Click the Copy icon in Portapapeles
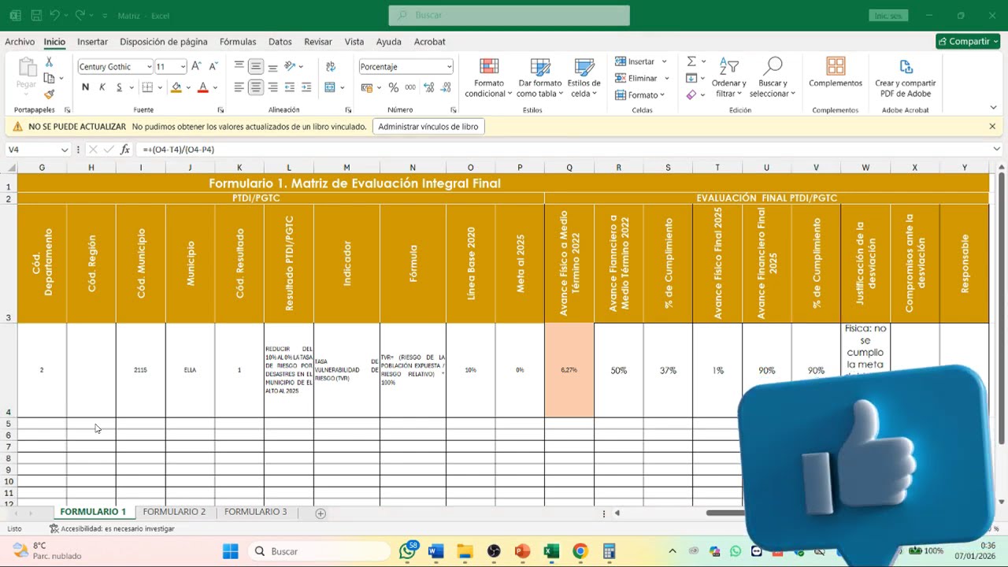Image resolution: width=1008 pixels, height=567 pixels. tap(49, 78)
